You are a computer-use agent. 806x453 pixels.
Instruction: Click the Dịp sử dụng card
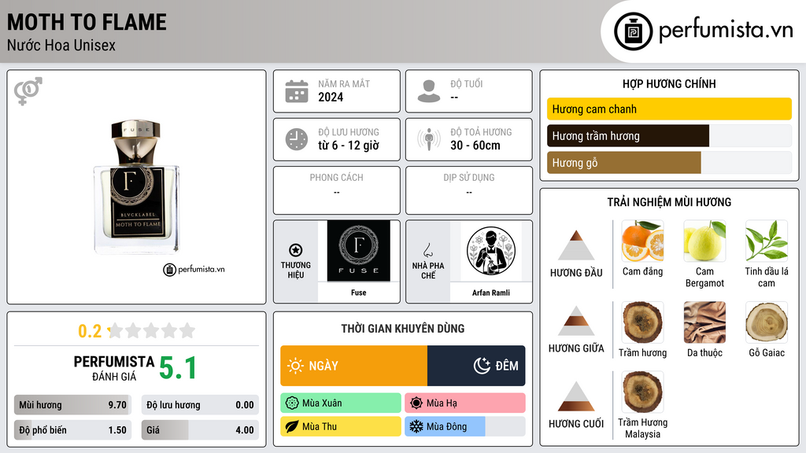coord(469,190)
